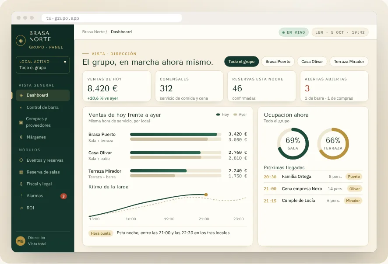
Task: Click Terraza Mirador today's sales bar
Action: tap(159, 170)
